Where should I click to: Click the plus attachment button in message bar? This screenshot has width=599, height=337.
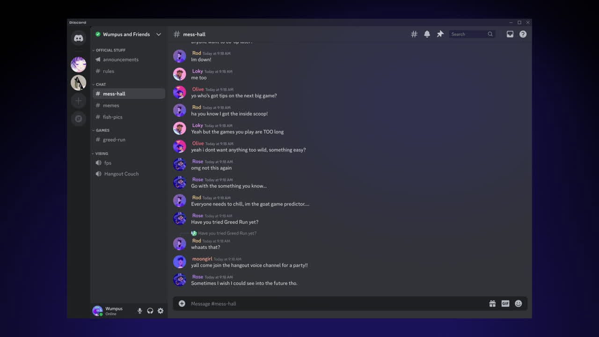pyautogui.click(x=182, y=303)
